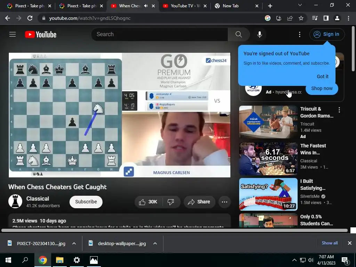This screenshot has height=267, width=356.
Task: Open more actions ellipsis below video
Action: 225,202
